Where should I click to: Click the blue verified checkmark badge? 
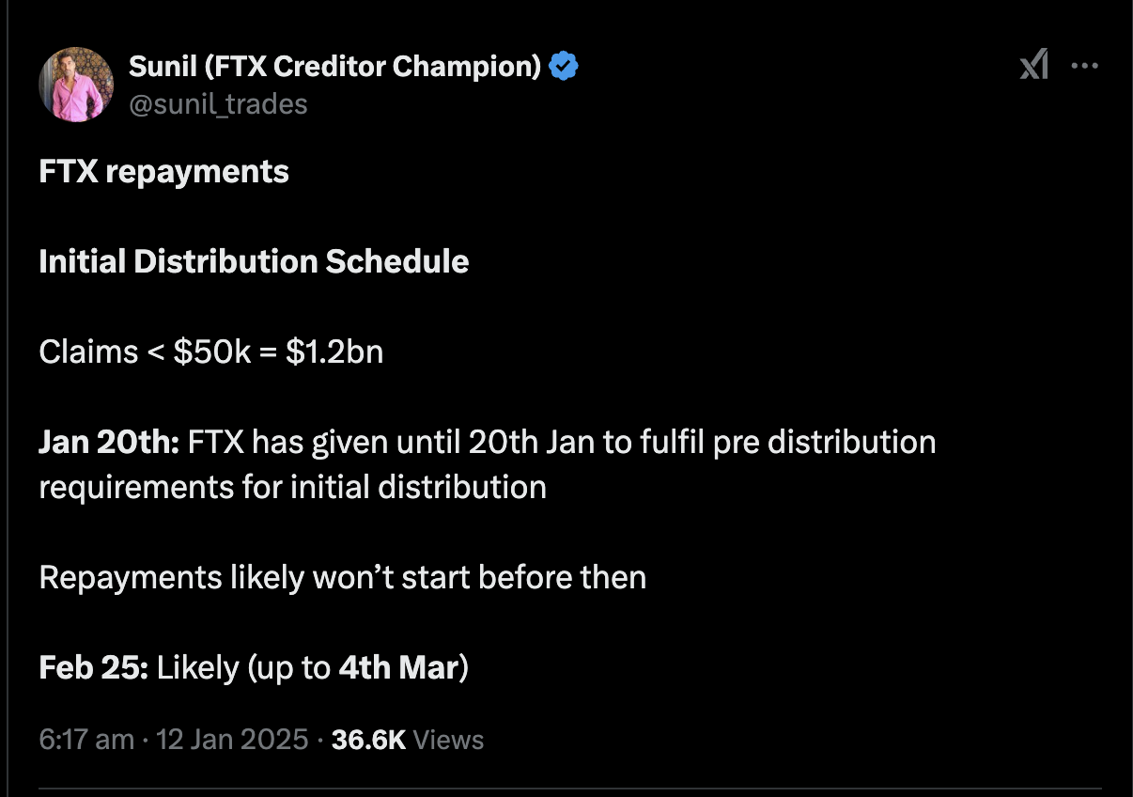(564, 67)
